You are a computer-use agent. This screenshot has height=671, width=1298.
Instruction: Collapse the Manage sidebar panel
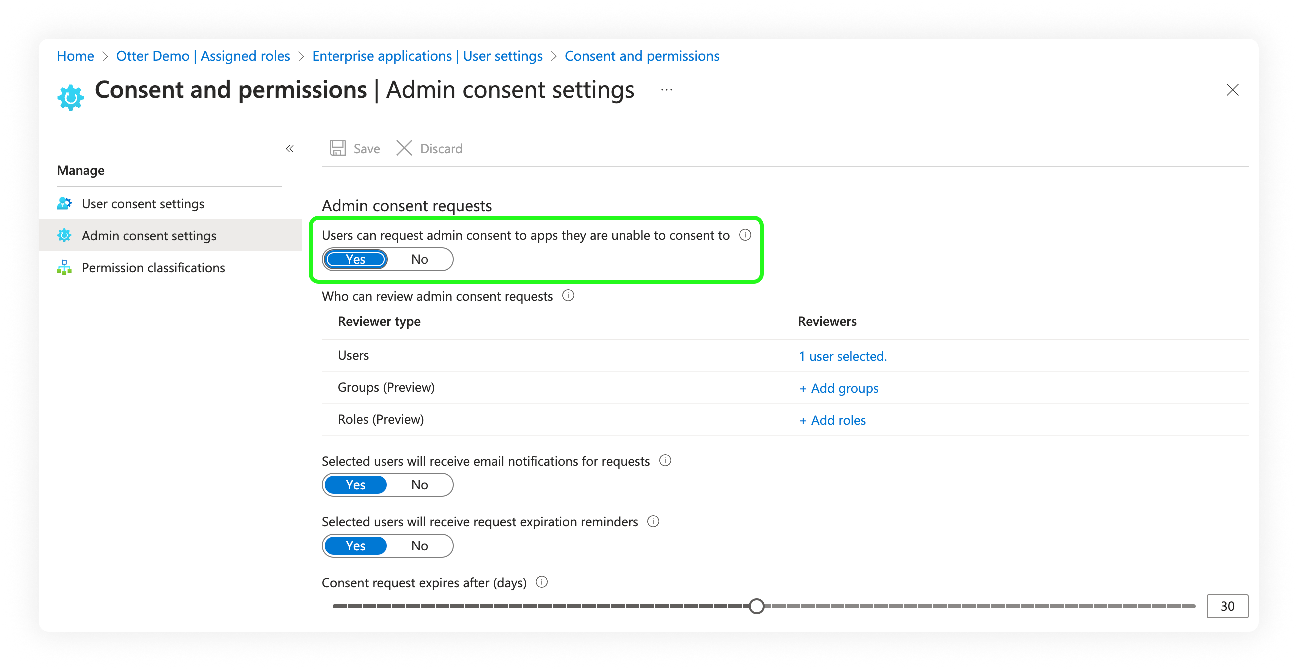290,148
